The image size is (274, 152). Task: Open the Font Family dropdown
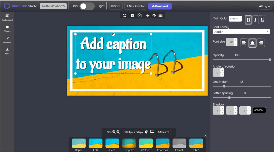coord(241,32)
